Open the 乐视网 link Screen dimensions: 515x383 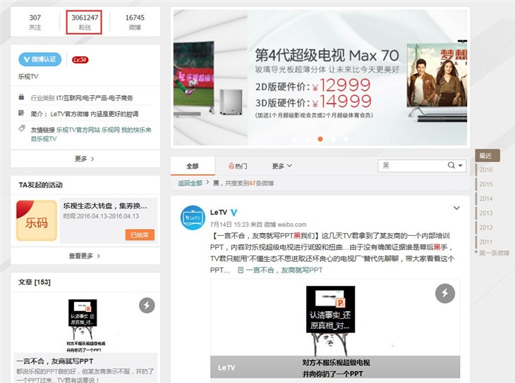point(111,130)
